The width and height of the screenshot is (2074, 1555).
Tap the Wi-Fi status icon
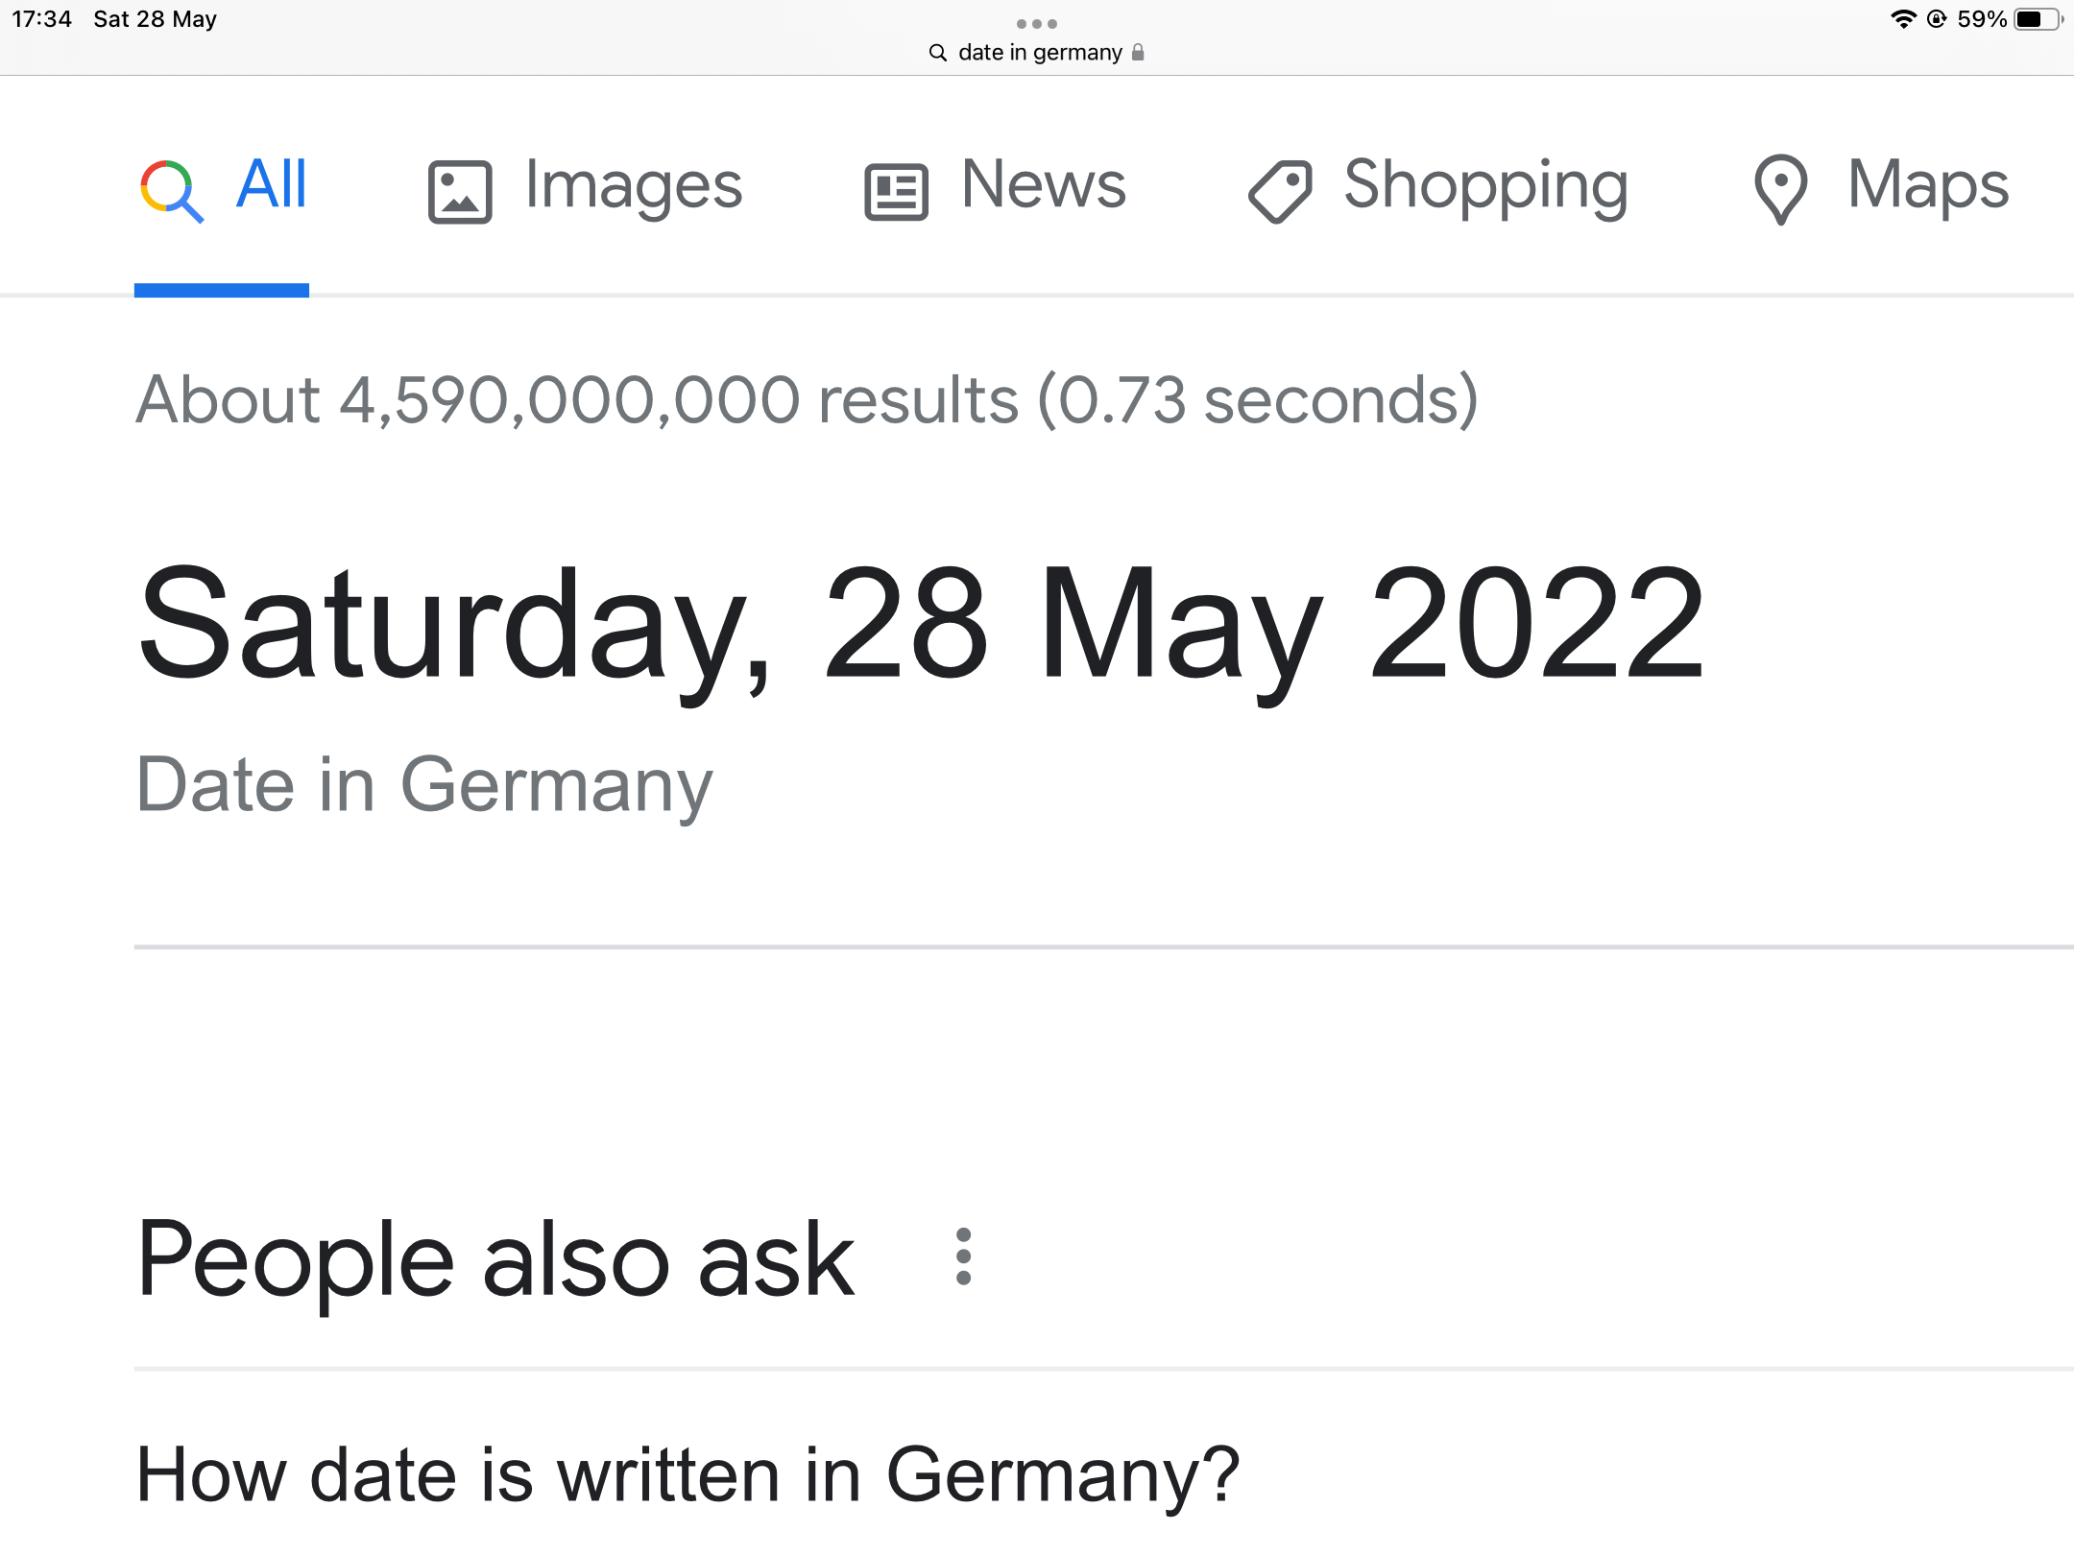pos(1903,19)
